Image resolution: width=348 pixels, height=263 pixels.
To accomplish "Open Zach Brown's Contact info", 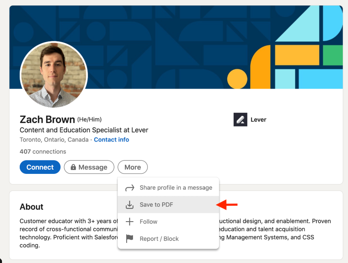I will click(x=112, y=140).
